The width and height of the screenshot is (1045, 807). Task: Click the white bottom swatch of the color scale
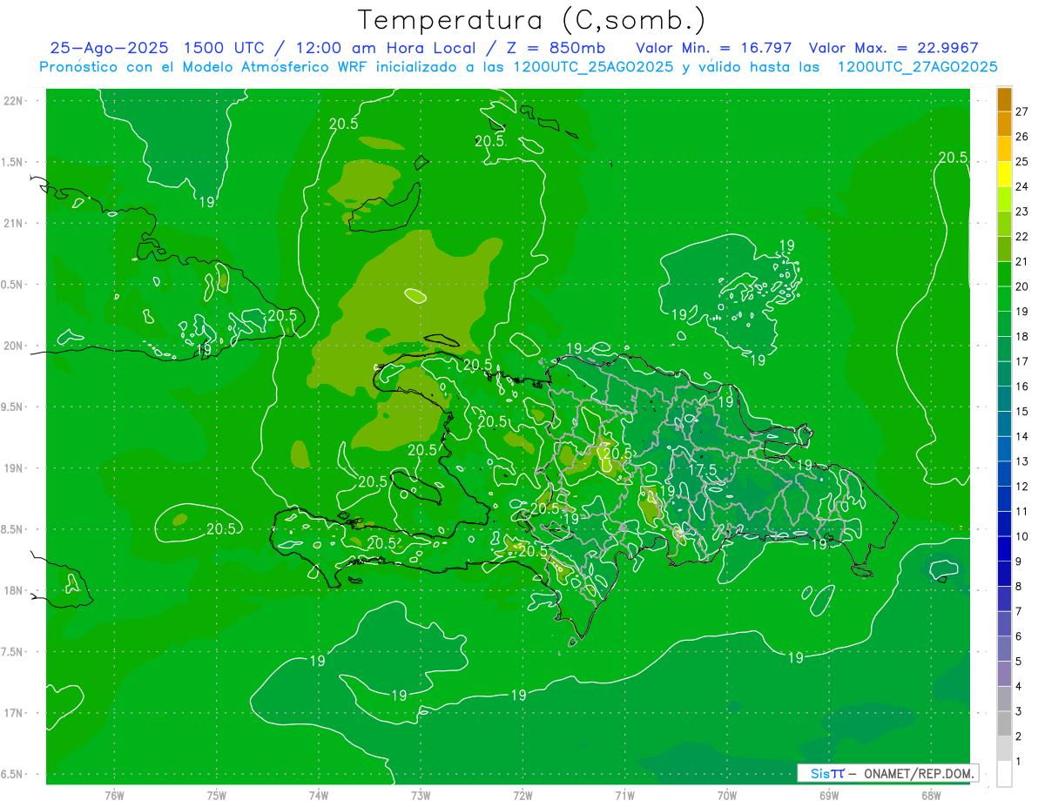(x=1004, y=774)
